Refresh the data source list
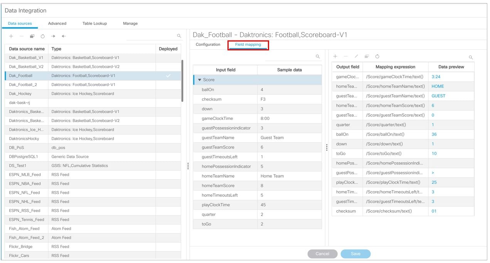The height and width of the screenshot is (263, 490). tap(42, 37)
